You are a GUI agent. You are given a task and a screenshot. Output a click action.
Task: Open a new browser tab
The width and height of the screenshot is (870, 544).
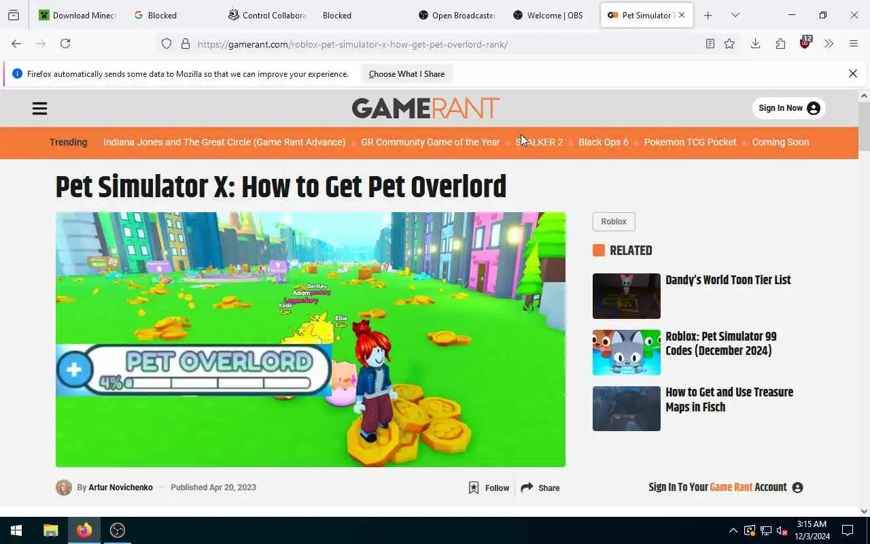point(708,15)
